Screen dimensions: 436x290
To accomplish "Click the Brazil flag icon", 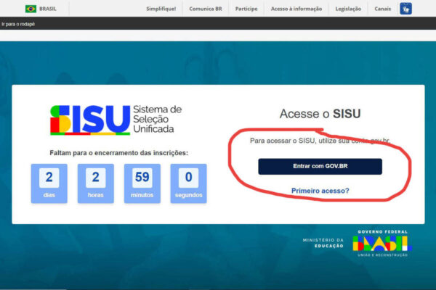I will [x=31, y=9].
